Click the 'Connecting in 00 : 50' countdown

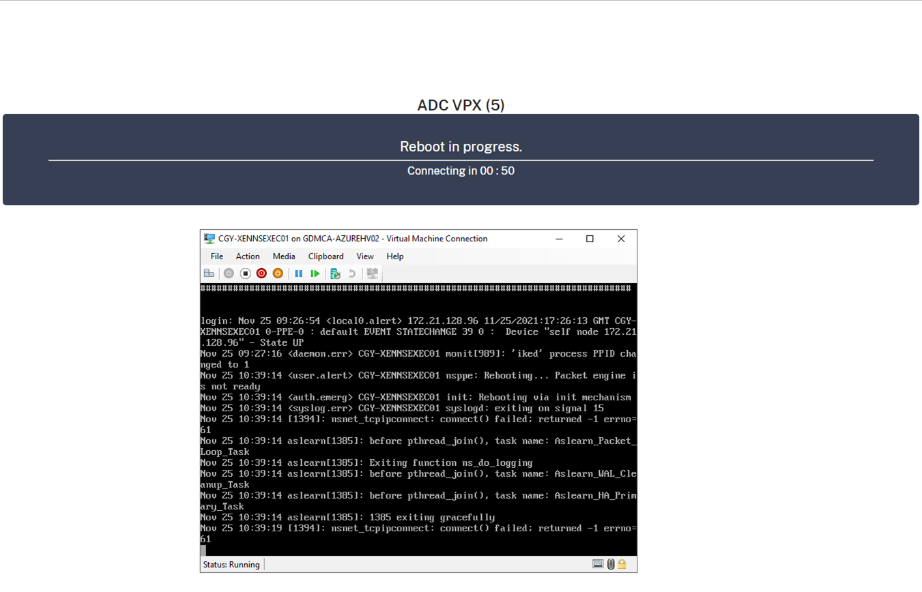click(x=461, y=171)
